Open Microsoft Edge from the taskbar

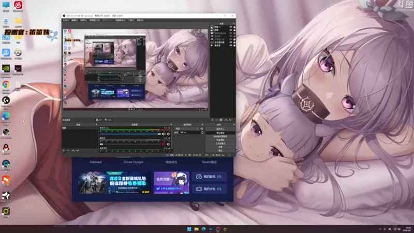tap(203, 229)
